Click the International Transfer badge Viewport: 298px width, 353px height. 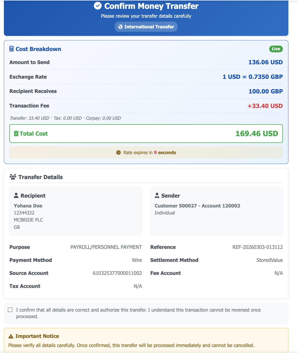(146, 27)
